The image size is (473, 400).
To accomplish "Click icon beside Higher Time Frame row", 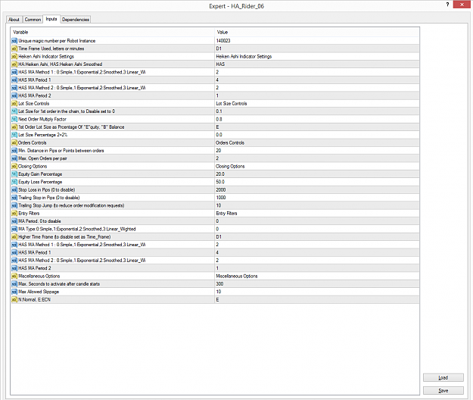I will click(14, 237).
